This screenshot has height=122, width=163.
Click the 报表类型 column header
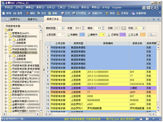(x=78, y=43)
